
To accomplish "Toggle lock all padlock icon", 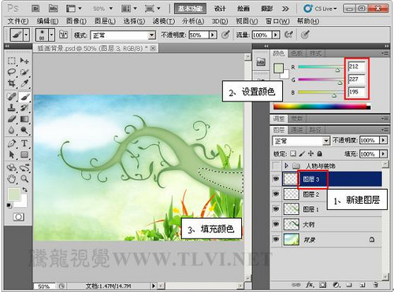I will (320, 153).
